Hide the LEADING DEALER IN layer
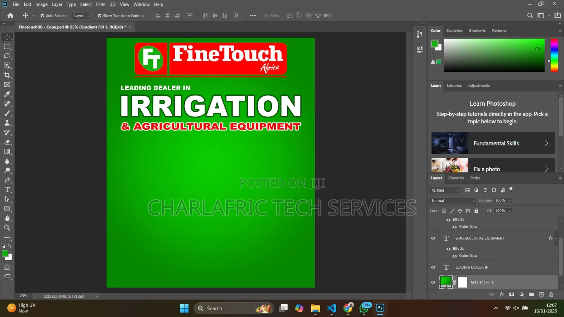 click(x=433, y=267)
